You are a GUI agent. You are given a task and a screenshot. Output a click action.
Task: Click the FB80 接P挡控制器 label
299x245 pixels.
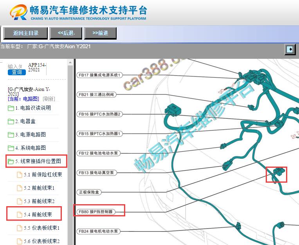pos(96,212)
